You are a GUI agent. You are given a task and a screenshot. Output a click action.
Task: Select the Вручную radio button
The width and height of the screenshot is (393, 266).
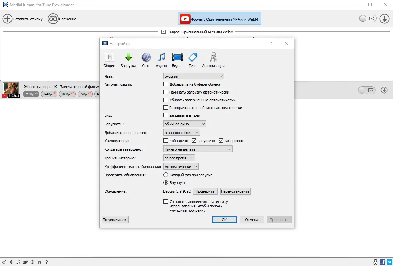166,183
